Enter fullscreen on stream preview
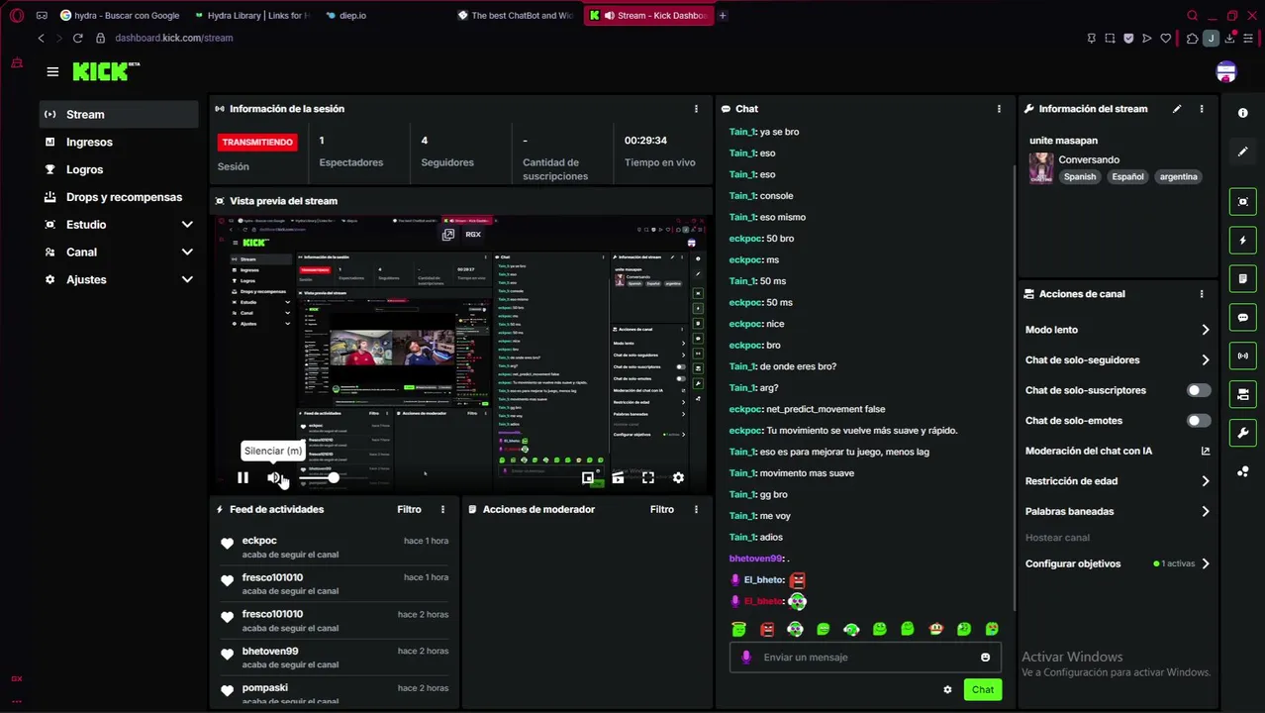The height and width of the screenshot is (713, 1265). point(648,478)
